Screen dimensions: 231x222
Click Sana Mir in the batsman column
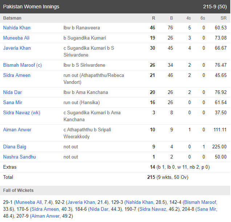coord(13,103)
